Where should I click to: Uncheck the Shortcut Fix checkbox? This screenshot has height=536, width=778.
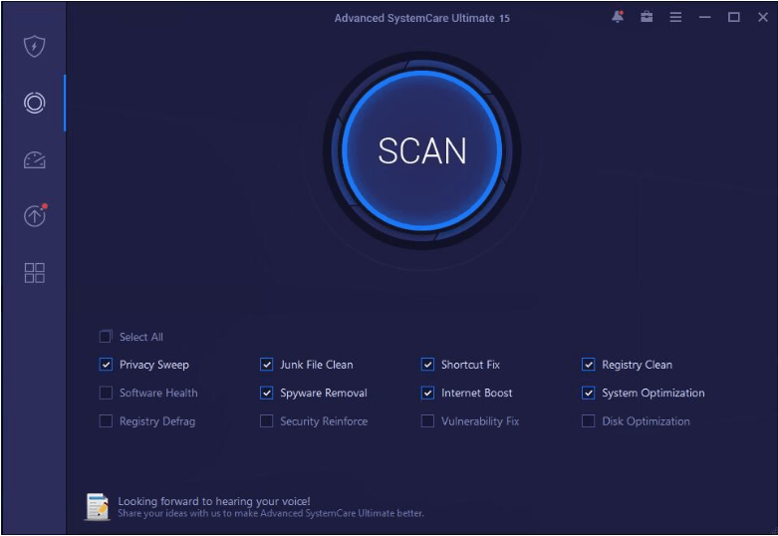[427, 365]
